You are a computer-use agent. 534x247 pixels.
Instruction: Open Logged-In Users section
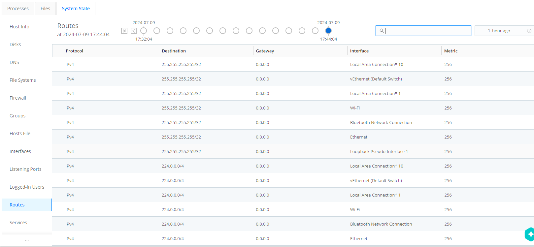[x=27, y=187]
